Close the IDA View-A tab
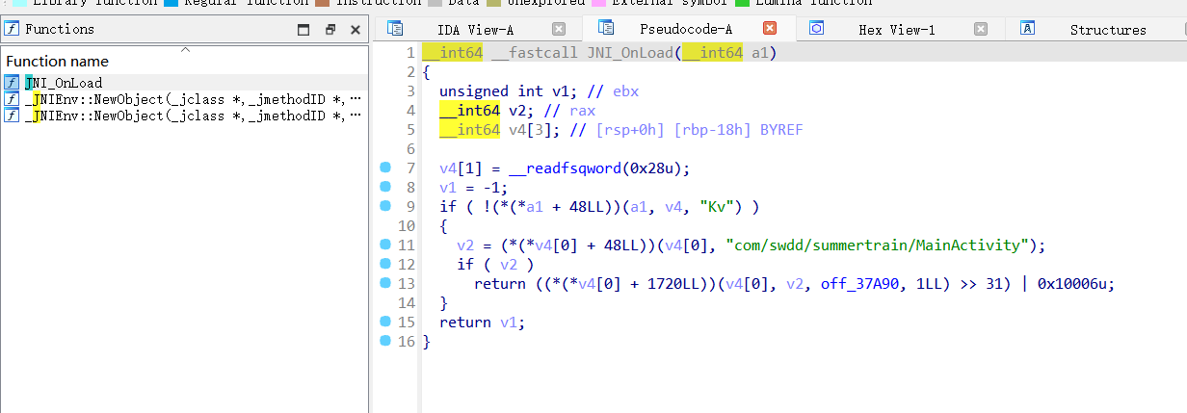The width and height of the screenshot is (1187, 413). [x=559, y=29]
